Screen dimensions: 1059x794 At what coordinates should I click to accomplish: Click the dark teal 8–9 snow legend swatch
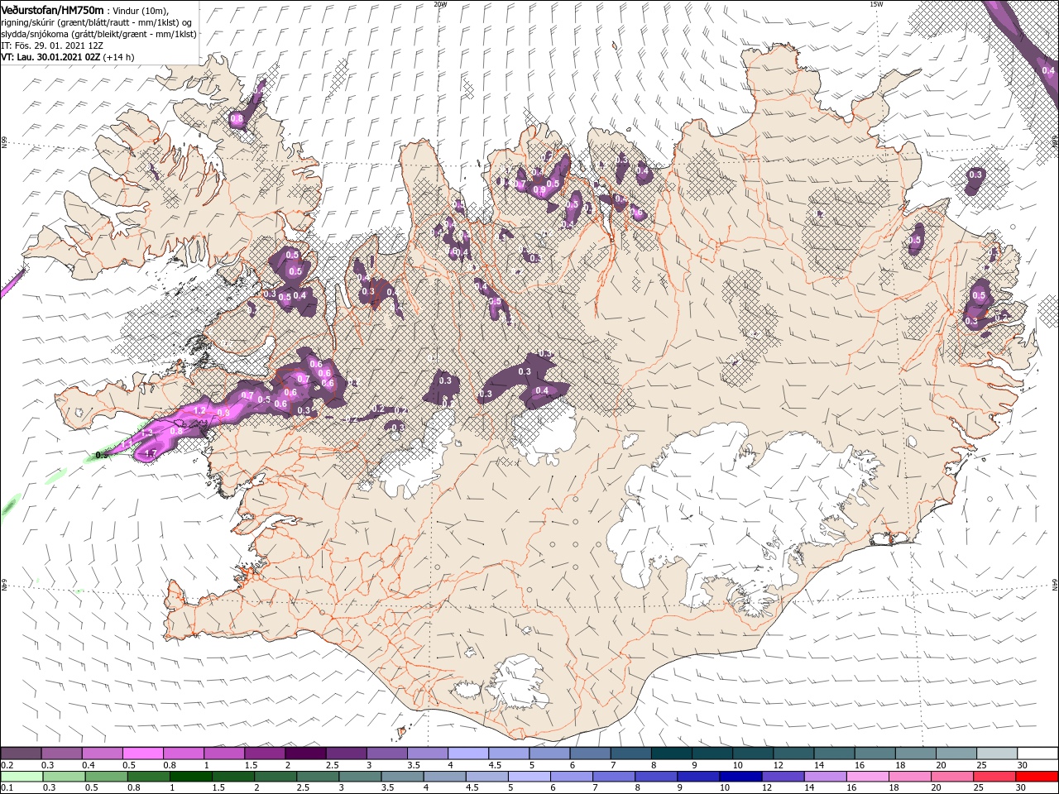point(671,753)
